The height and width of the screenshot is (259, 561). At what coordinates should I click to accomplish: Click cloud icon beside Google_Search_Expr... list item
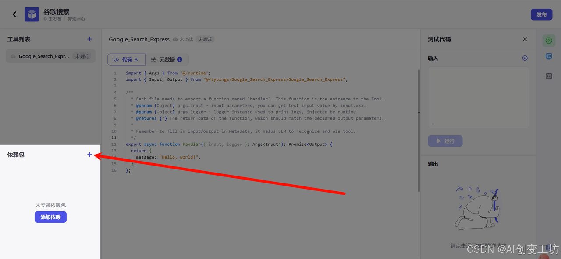click(x=13, y=56)
